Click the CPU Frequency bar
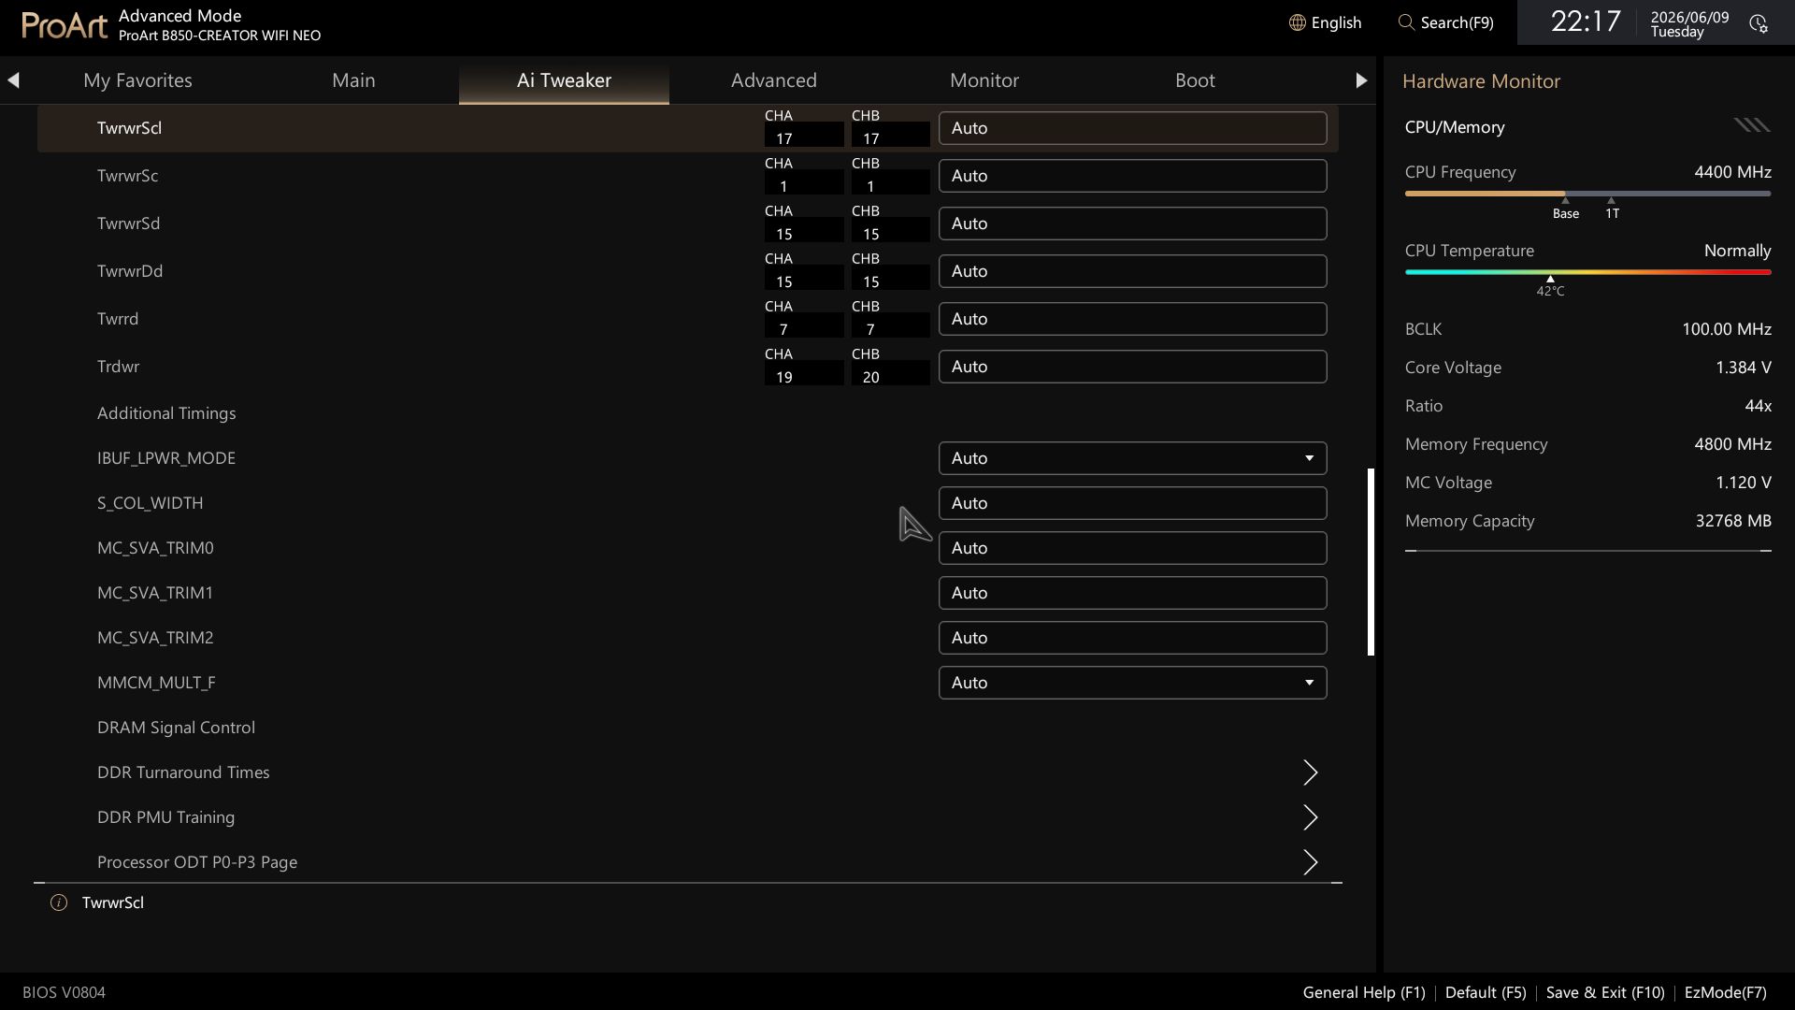 point(1587,194)
